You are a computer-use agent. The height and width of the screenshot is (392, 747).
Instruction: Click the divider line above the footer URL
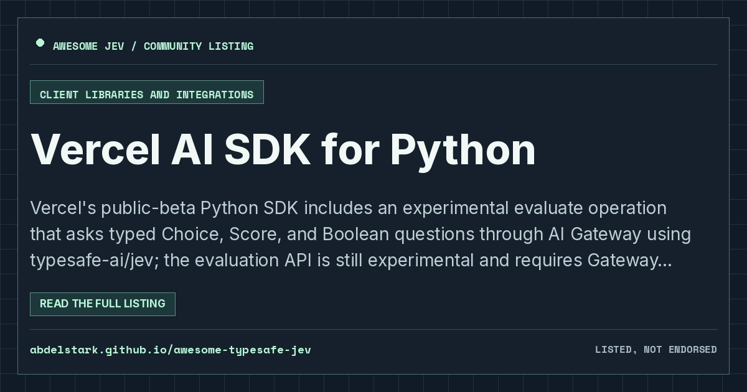click(x=374, y=329)
